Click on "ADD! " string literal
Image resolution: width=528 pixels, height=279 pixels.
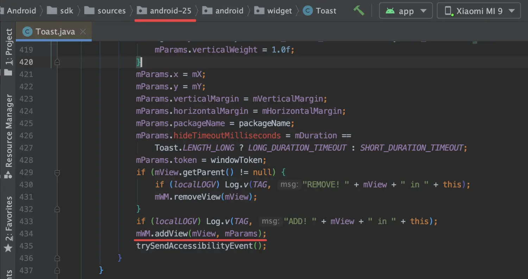300,221
